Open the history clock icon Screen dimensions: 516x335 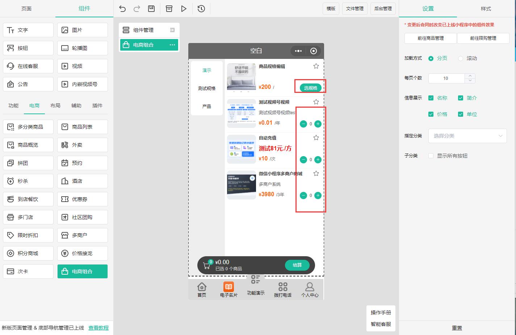[201, 9]
